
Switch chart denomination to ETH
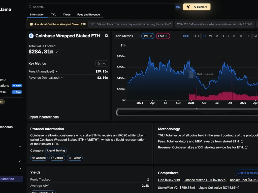[196, 36]
